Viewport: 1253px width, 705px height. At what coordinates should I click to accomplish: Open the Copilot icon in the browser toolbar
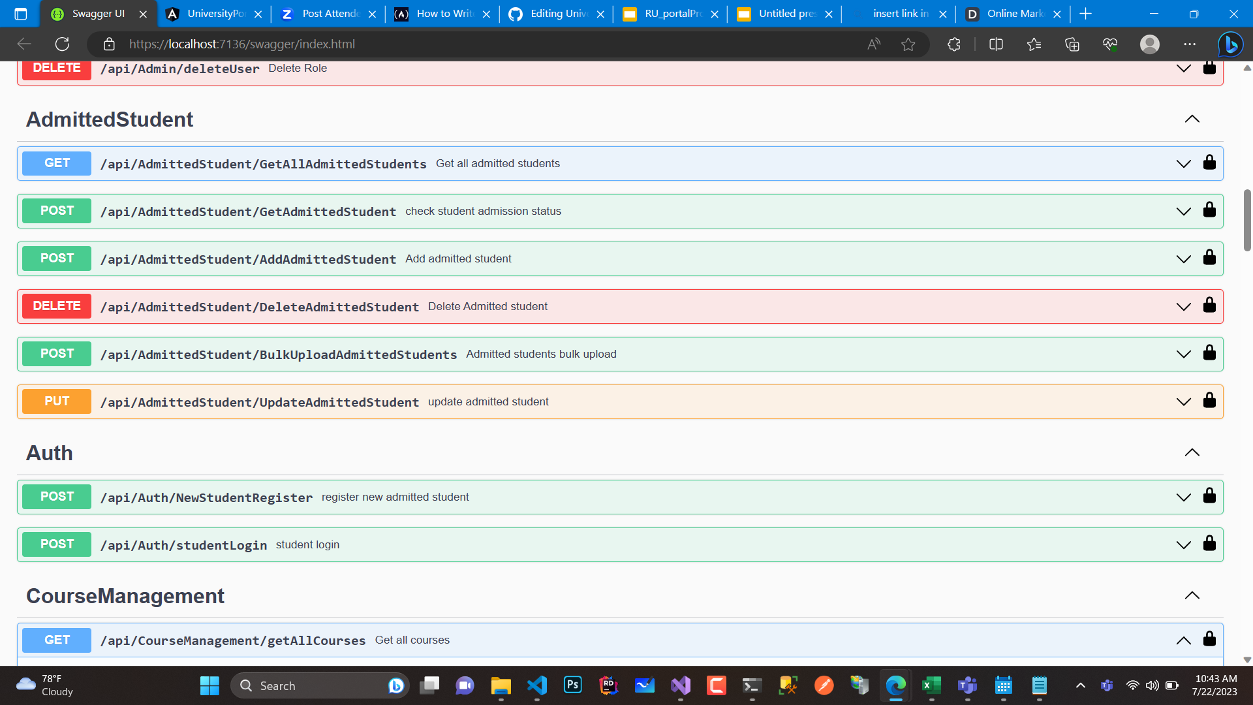pyautogui.click(x=1230, y=44)
